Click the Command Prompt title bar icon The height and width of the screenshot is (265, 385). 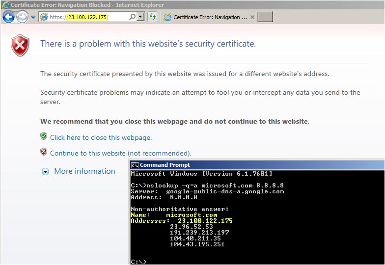tap(135, 165)
